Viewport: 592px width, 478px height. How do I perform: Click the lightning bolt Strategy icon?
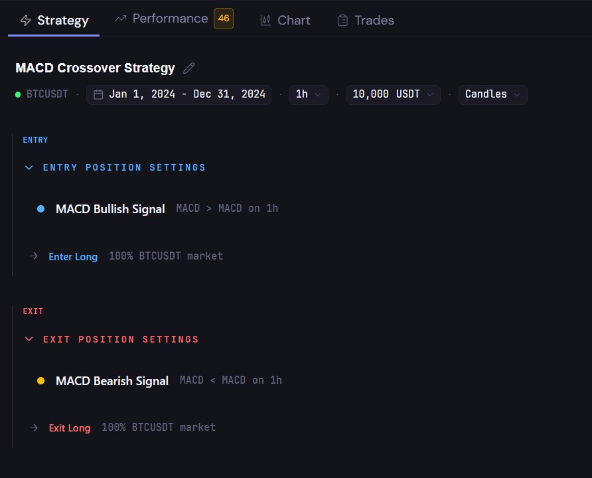[x=26, y=21]
